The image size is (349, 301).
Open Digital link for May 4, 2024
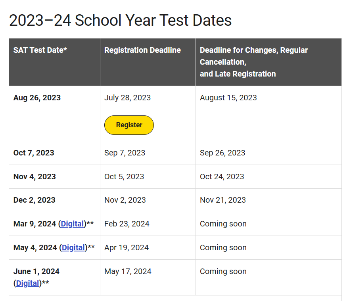[x=73, y=247]
